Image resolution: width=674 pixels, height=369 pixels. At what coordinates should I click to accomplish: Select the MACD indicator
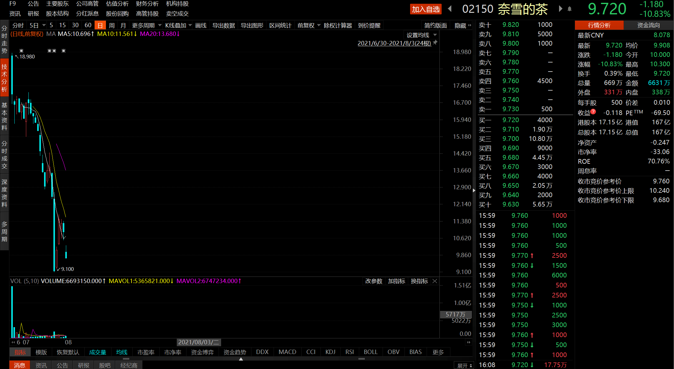click(287, 352)
